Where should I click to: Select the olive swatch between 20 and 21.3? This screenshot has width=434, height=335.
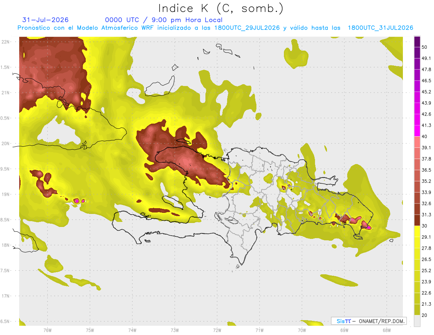[417, 309]
